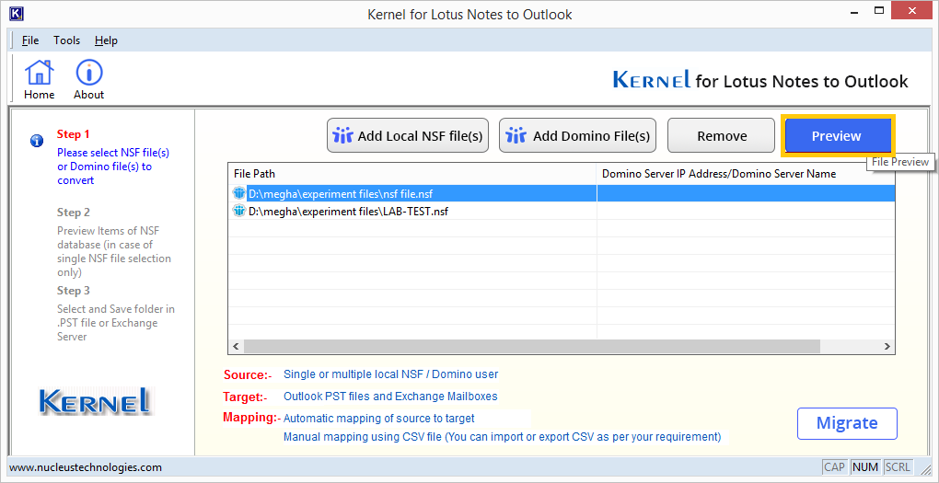Select row D:\megha\experiment files\LAB-TEST.nsf

pyautogui.click(x=562, y=211)
